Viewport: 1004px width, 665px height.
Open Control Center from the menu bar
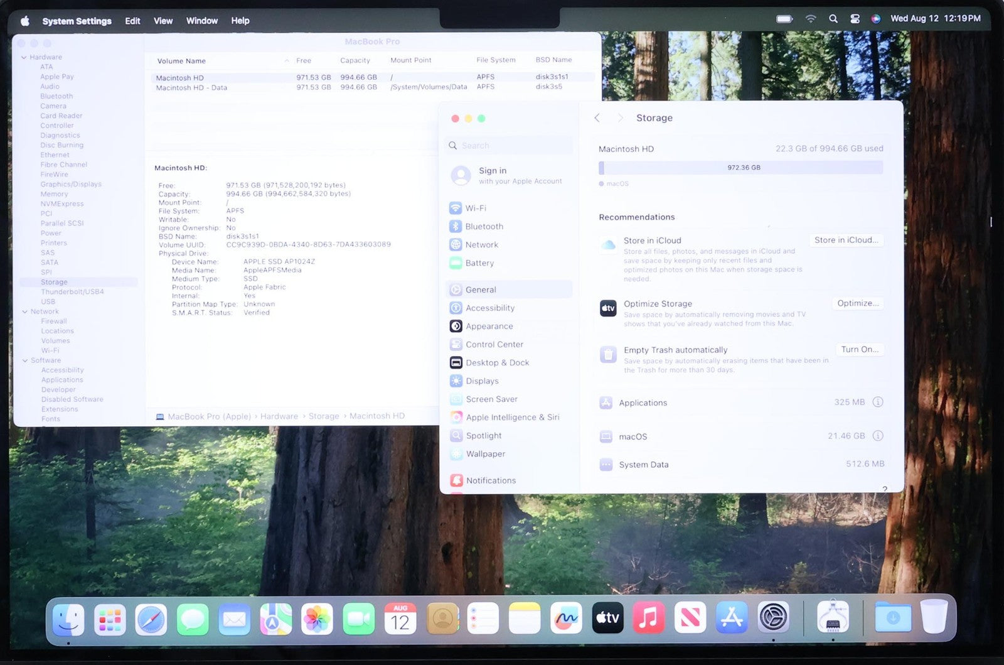855,19
